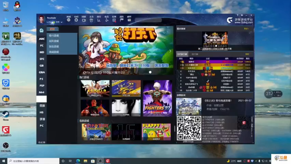The width and height of the screenshot is (291, 164).
Task: Select PS platform in sidebar
Action: (41, 79)
